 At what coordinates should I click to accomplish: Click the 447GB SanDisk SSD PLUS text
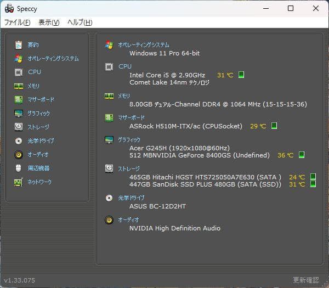click(205, 184)
